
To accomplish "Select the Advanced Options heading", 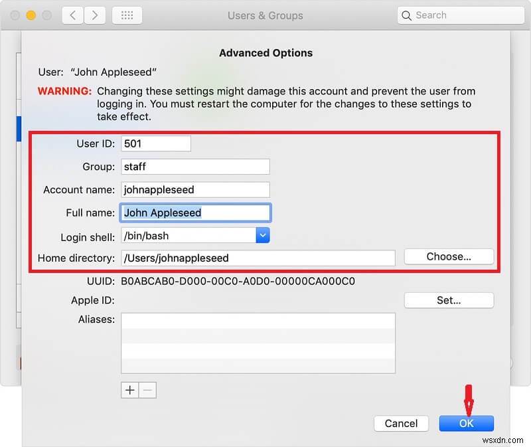I will click(x=265, y=52).
